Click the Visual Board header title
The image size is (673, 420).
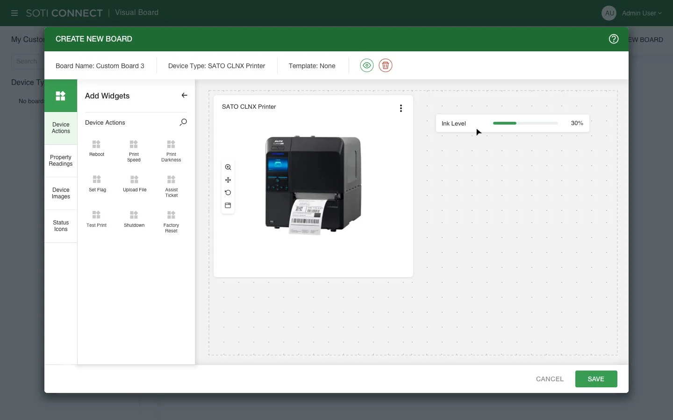point(136,13)
